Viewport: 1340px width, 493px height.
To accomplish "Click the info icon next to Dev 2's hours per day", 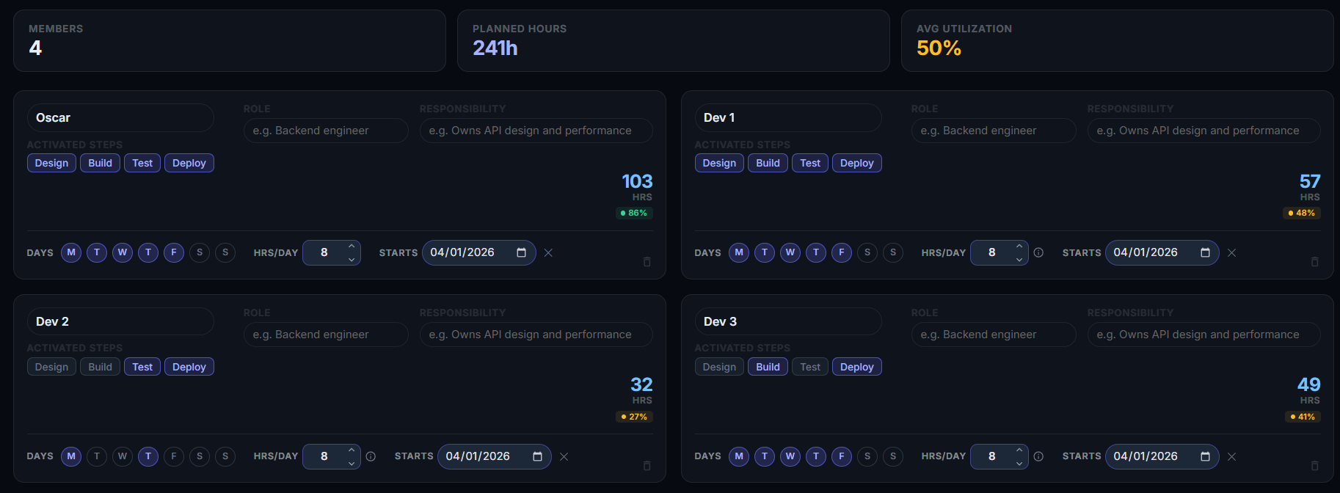I will click(371, 457).
